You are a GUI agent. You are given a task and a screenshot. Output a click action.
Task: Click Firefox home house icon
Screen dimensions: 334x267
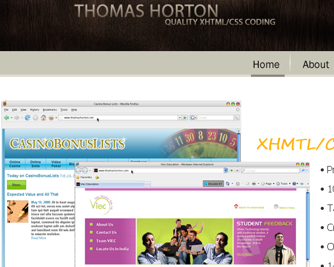tap(43, 117)
